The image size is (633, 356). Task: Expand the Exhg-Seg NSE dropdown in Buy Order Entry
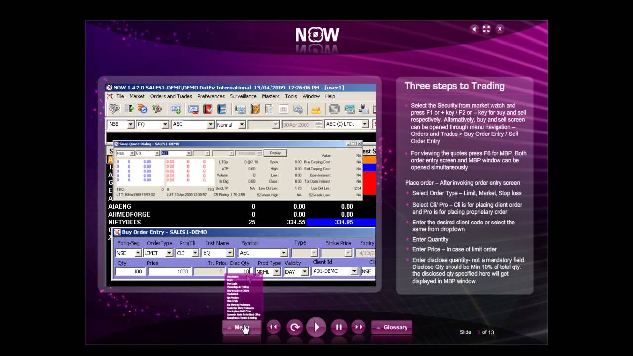(x=138, y=253)
